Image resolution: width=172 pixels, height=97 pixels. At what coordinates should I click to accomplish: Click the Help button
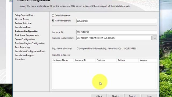[x=149, y=95]
